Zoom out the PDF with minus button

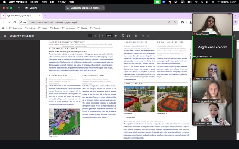click(x=102, y=36)
